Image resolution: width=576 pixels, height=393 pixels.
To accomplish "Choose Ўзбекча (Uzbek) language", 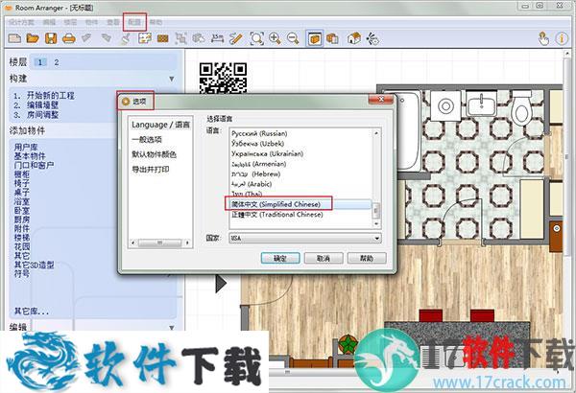I will 258,144.
